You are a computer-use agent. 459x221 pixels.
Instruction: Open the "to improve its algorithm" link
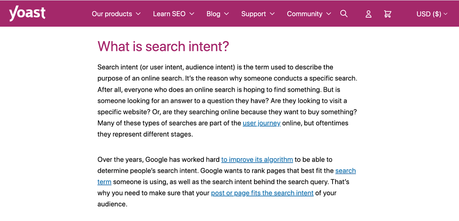257,160
